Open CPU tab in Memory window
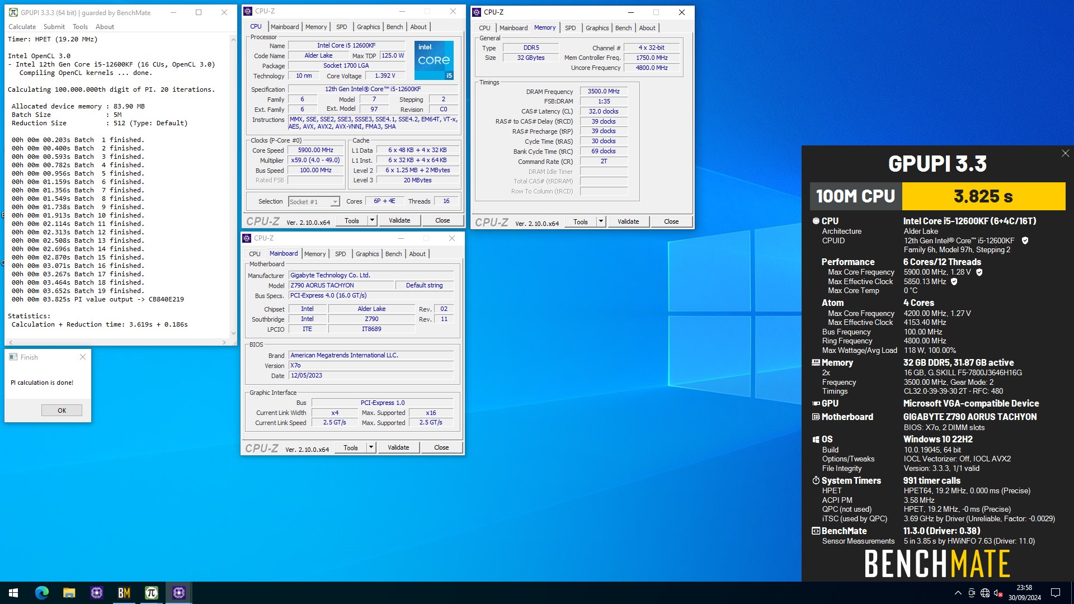Image resolution: width=1074 pixels, height=604 pixels. [484, 28]
